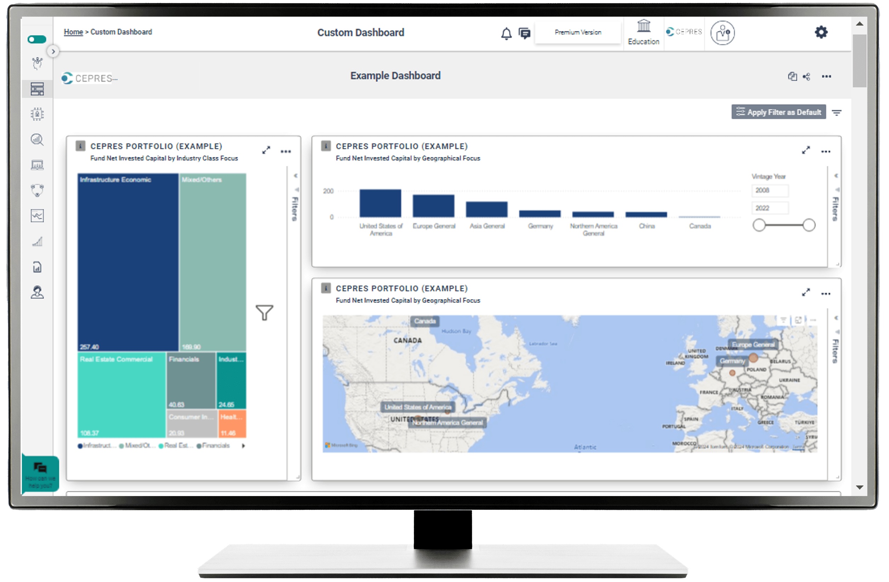889x582 pixels.
Task: Go to the Home breadcrumb link
Action: (x=73, y=32)
